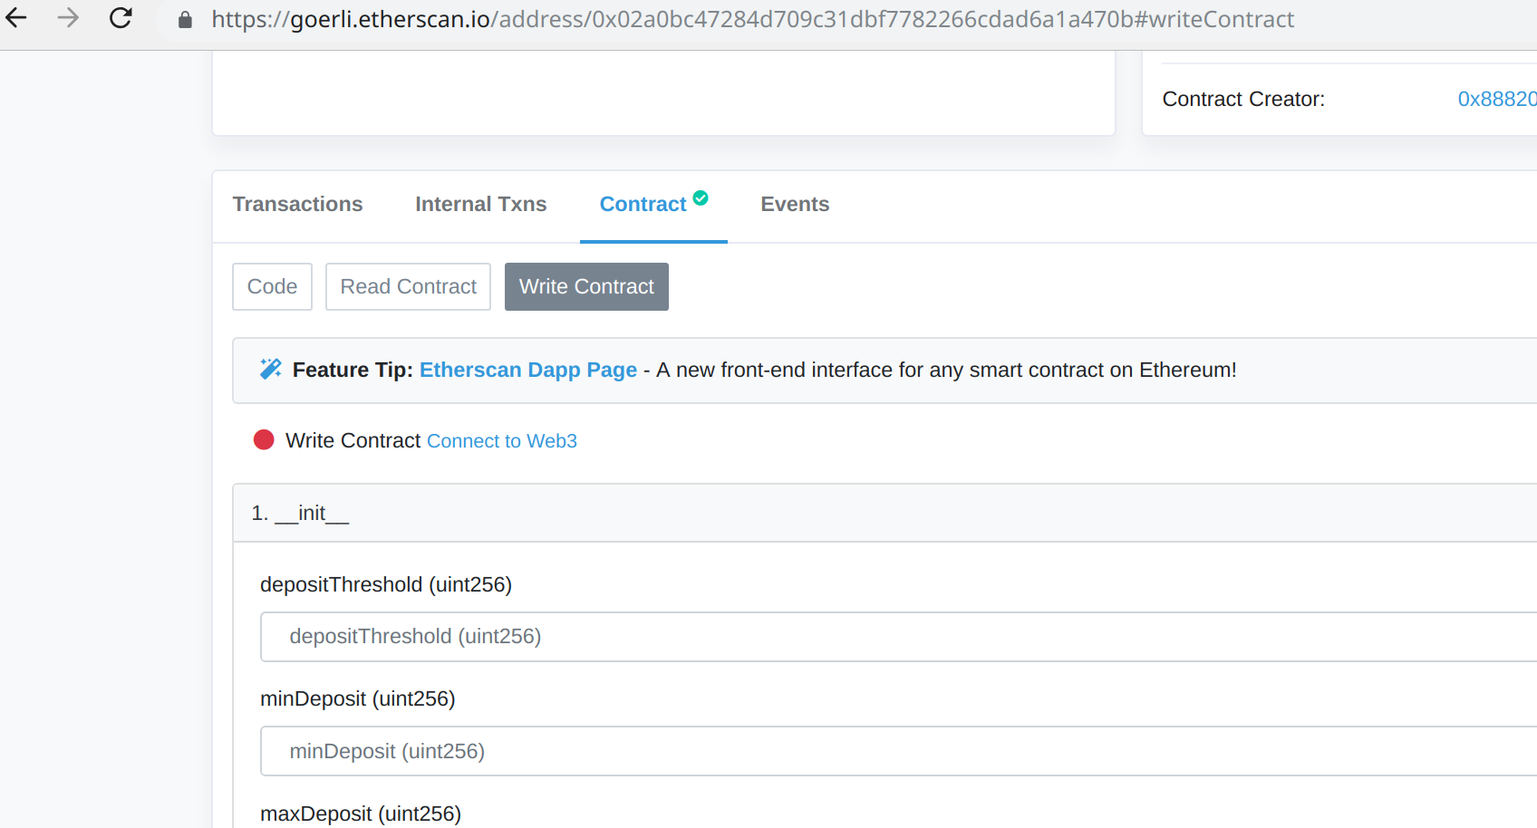
Task: Click the magic wand Feature Tip icon
Action: click(x=269, y=368)
